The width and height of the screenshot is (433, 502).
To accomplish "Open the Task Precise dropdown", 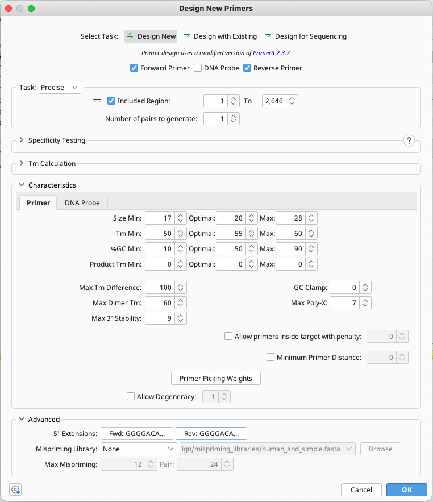I will coord(59,88).
